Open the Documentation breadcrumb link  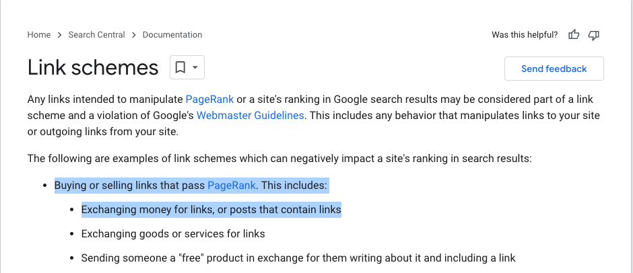172,35
